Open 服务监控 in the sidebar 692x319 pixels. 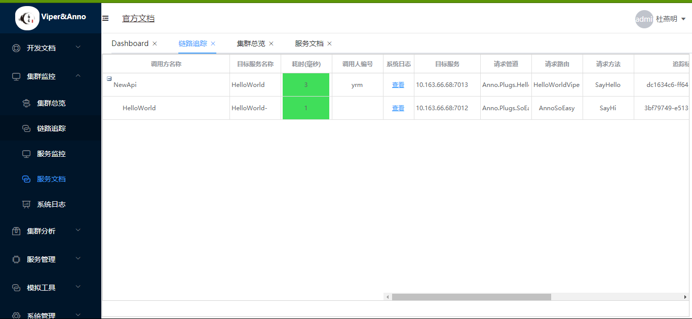(x=51, y=154)
